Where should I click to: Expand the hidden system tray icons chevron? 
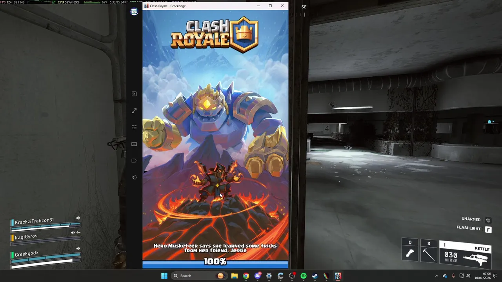[x=437, y=276]
